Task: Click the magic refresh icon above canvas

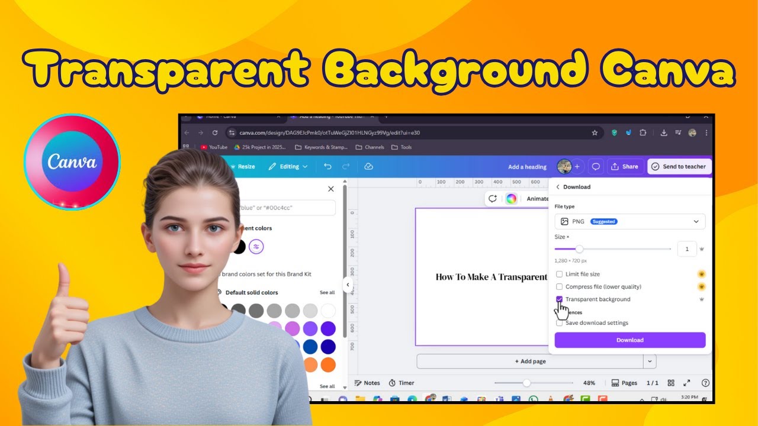Action: pos(493,199)
